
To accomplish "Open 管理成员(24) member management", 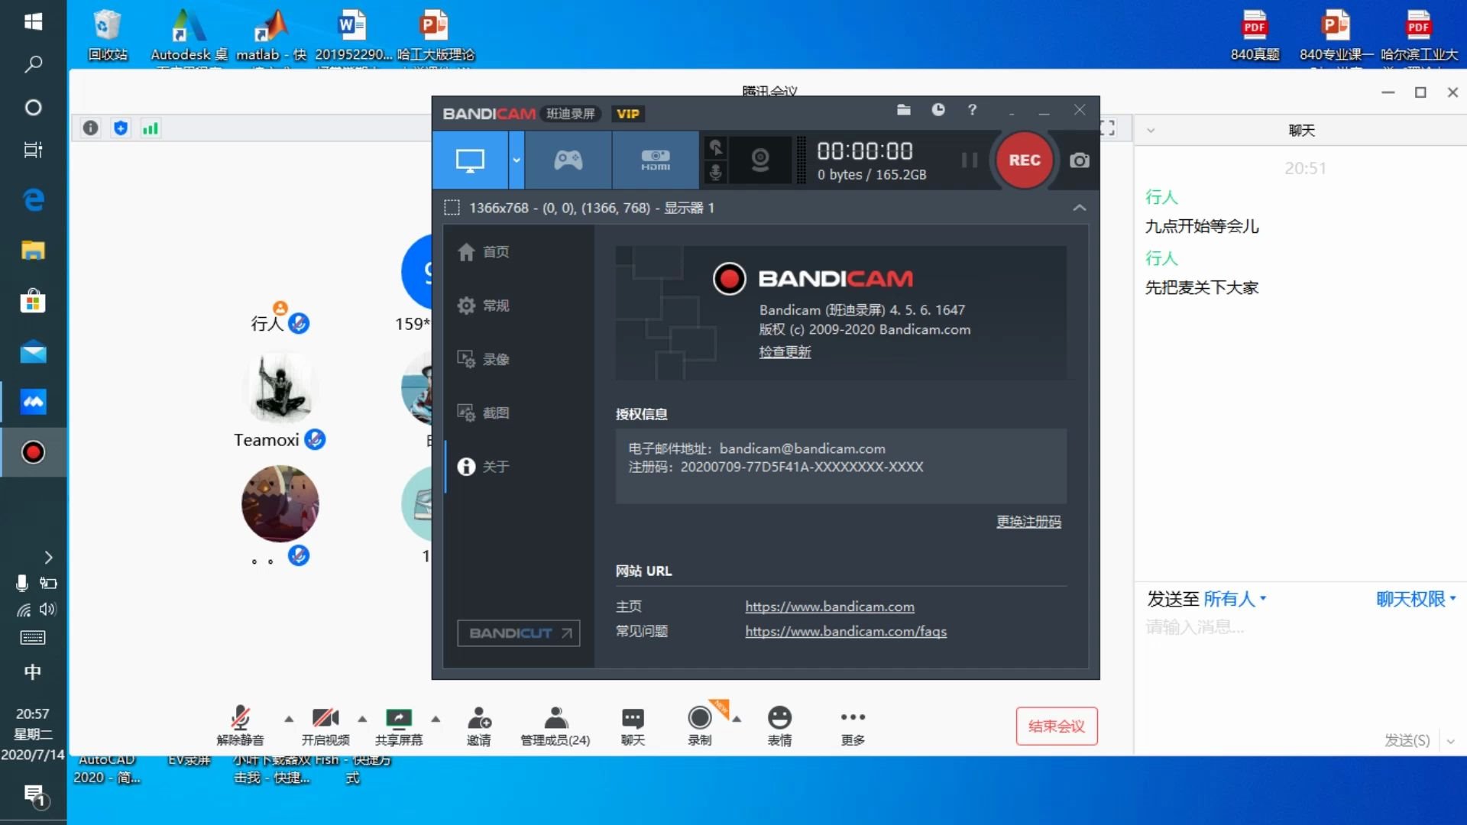I will click(x=555, y=725).
